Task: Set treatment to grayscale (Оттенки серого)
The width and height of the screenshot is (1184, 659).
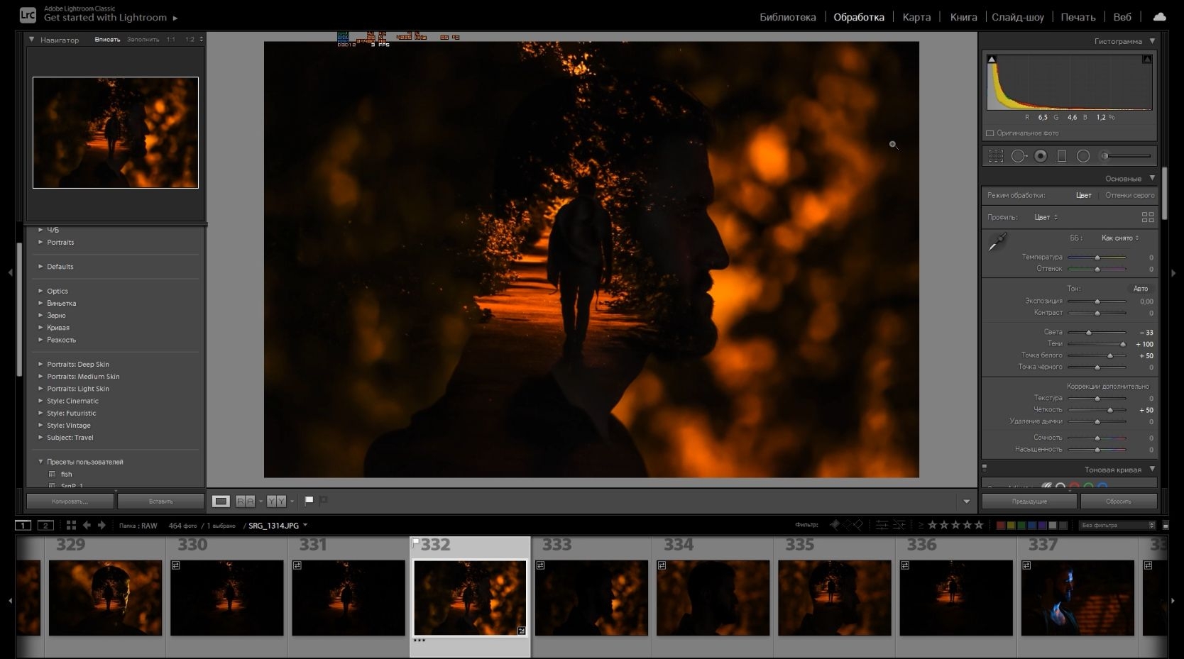Action: coord(1129,195)
